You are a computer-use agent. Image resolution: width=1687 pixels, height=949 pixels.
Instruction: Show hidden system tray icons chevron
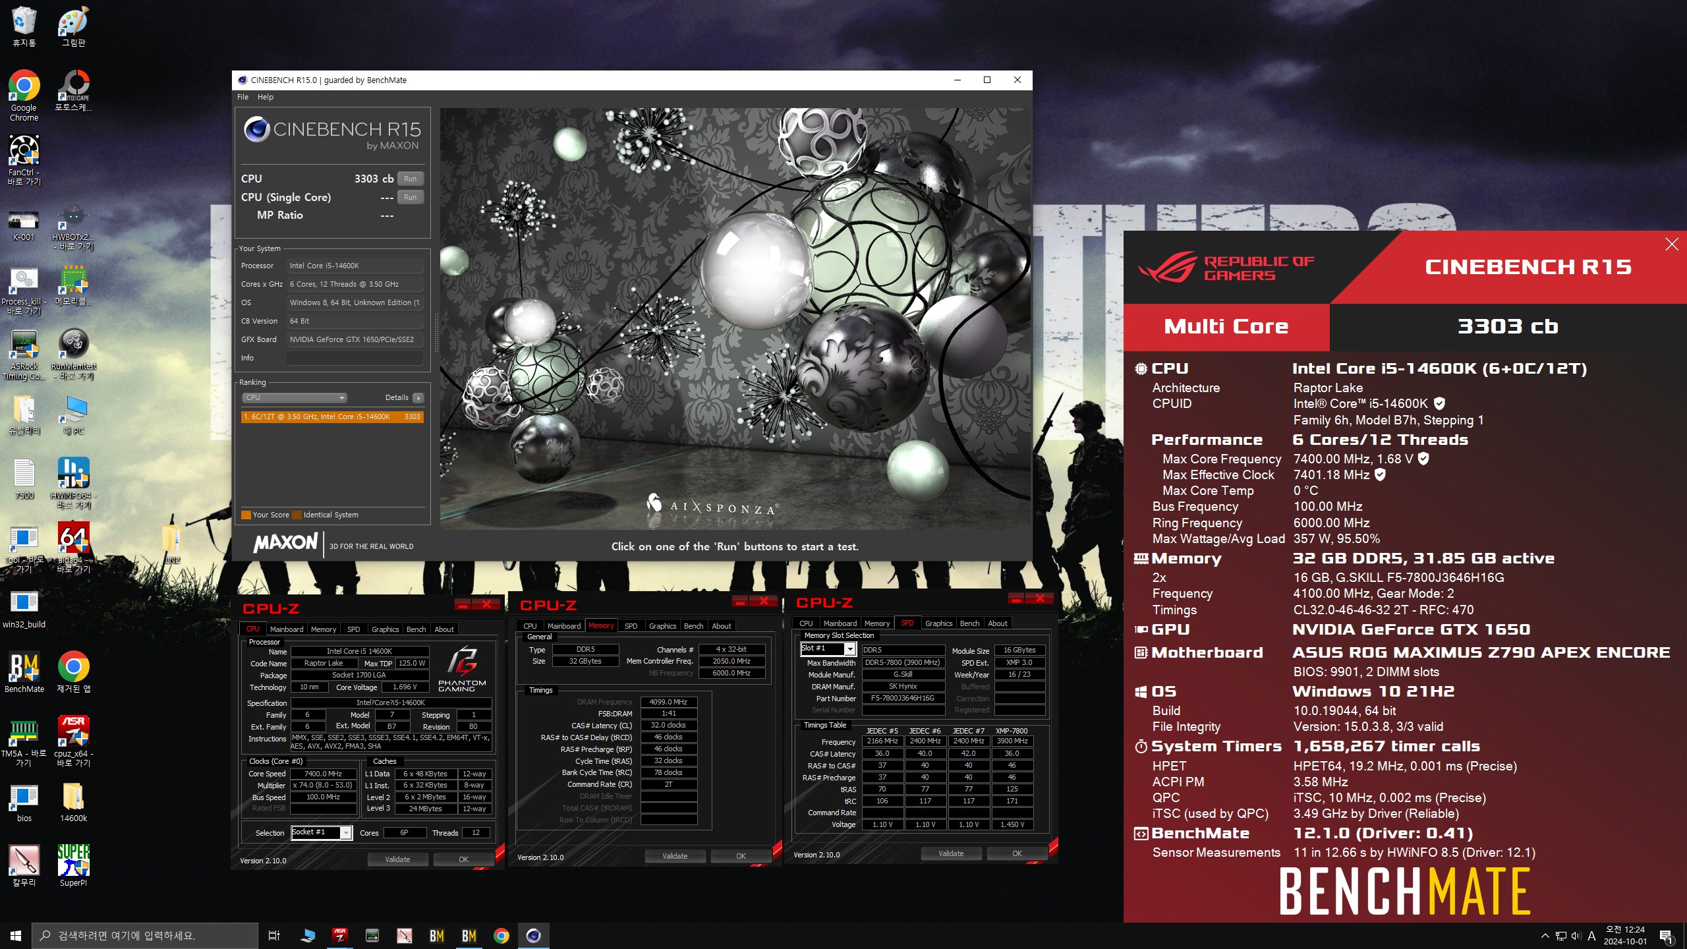pyautogui.click(x=1545, y=935)
